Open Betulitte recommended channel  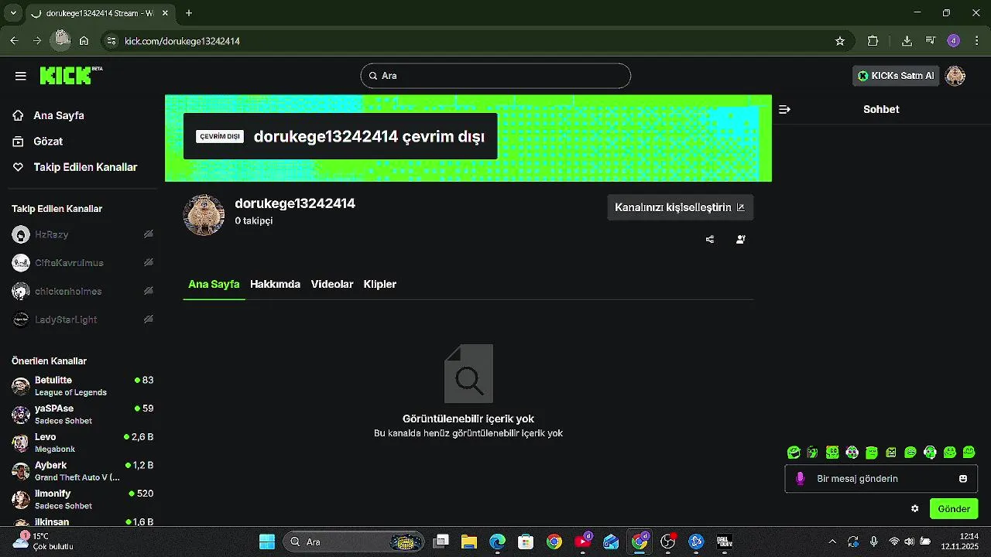[x=82, y=386]
